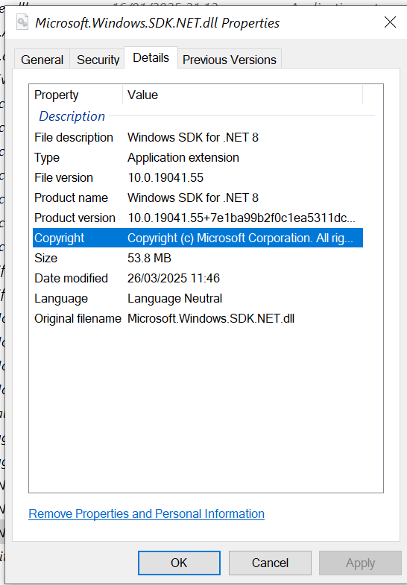Select the Date modified property label

pyautogui.click(x=71, y=278)
